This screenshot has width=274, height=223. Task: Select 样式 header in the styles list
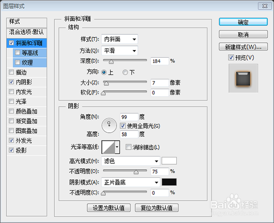[x=26, y=22]
